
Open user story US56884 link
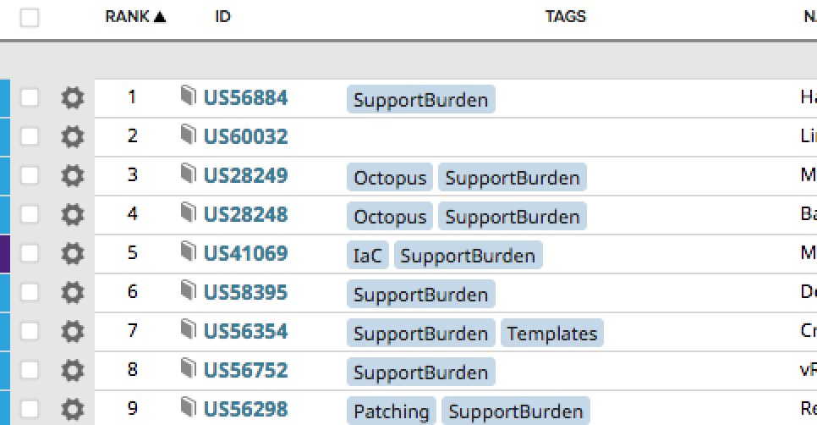pyautogui.click(x=245, y=98)
